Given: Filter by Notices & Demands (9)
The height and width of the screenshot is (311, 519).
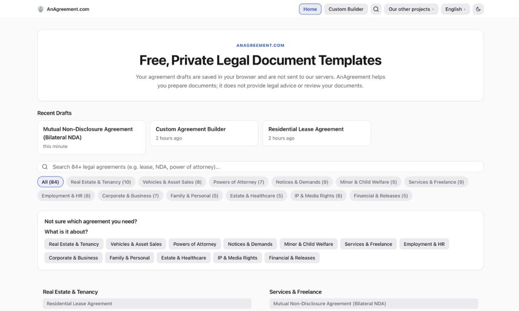Looking at the screenshot, I should 302,182.
